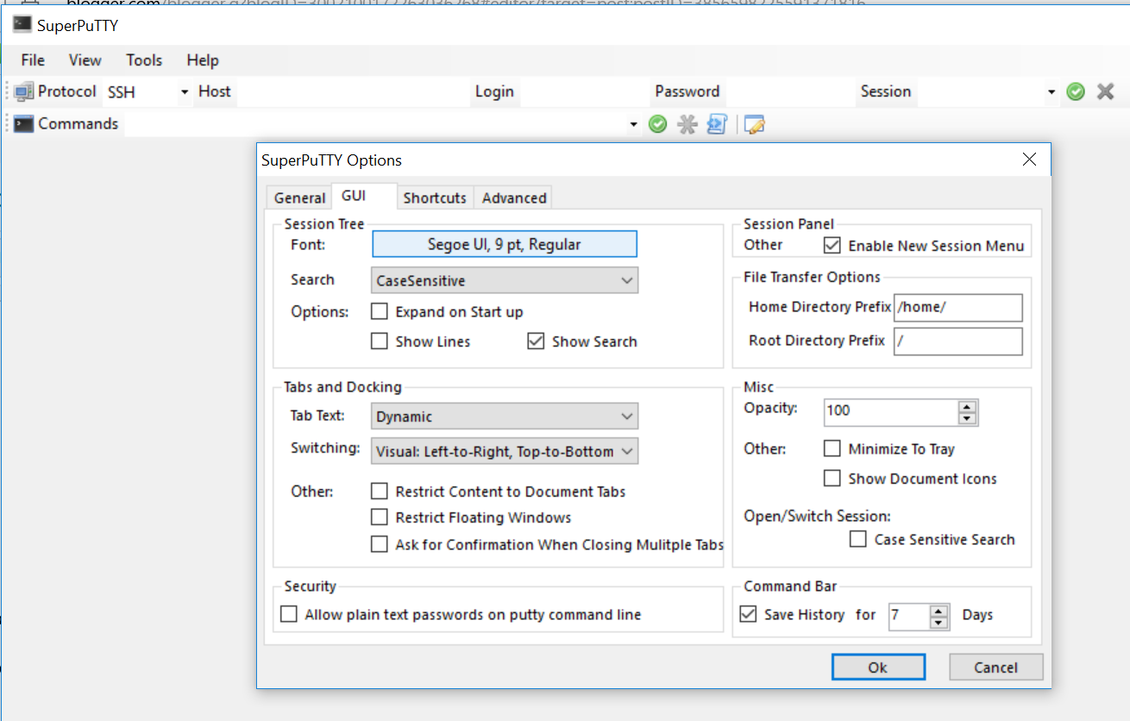Enable Expand on Start up

[379, 311]
